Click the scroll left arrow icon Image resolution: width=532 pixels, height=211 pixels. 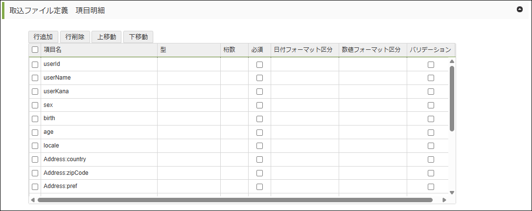coord(33,200)
